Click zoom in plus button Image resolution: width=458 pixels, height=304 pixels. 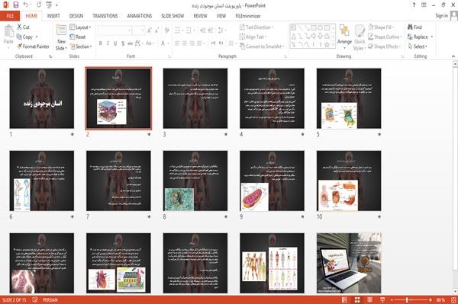click(431, 300)
